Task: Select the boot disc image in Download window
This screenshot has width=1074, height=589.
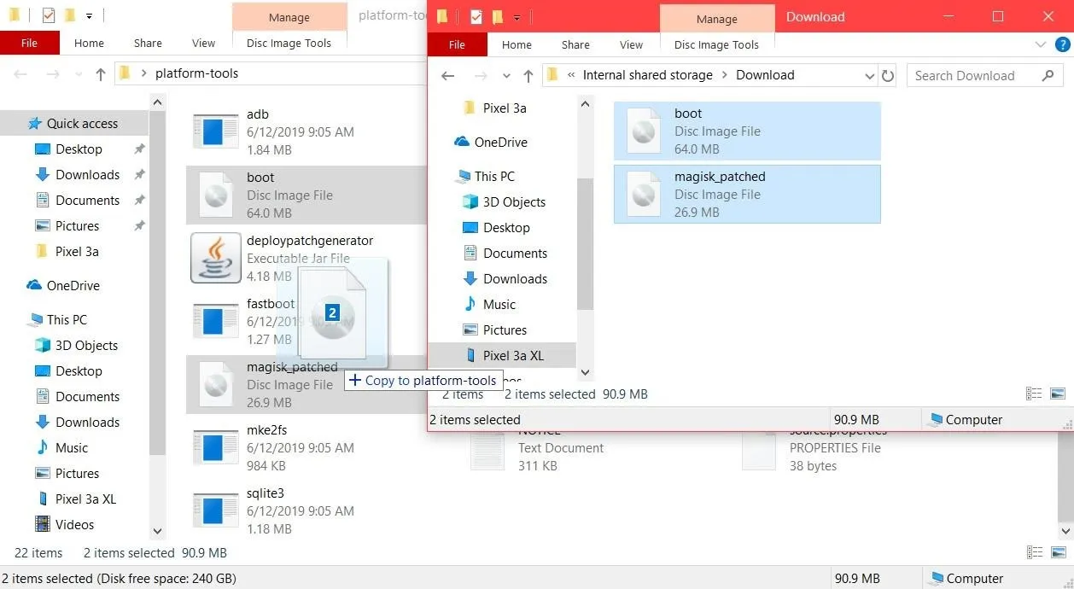Action: pos(747,131)
